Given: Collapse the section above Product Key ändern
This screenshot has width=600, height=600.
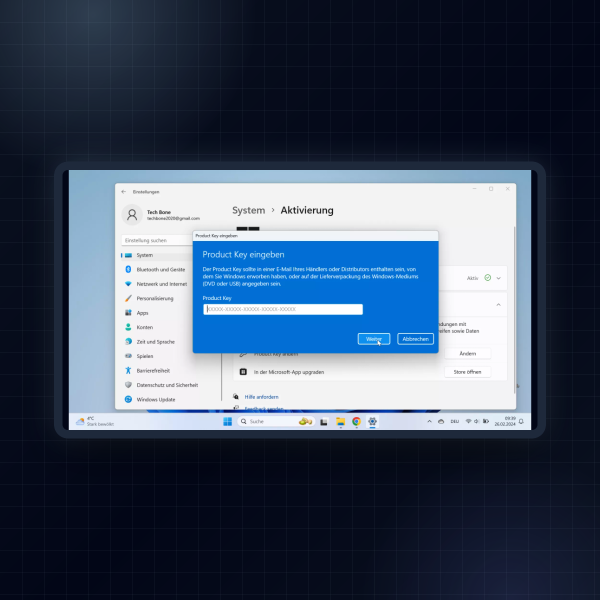Looking at the screenshot, I should coord(498,305).
